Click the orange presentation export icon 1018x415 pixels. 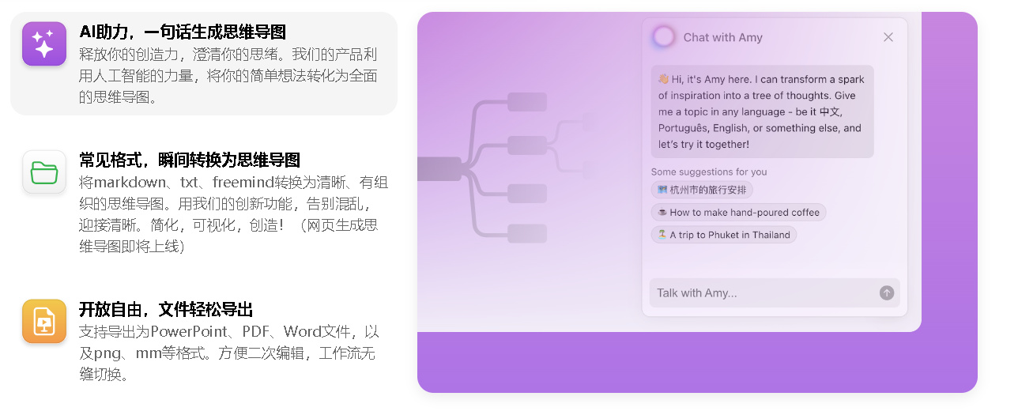pos(44,321)
